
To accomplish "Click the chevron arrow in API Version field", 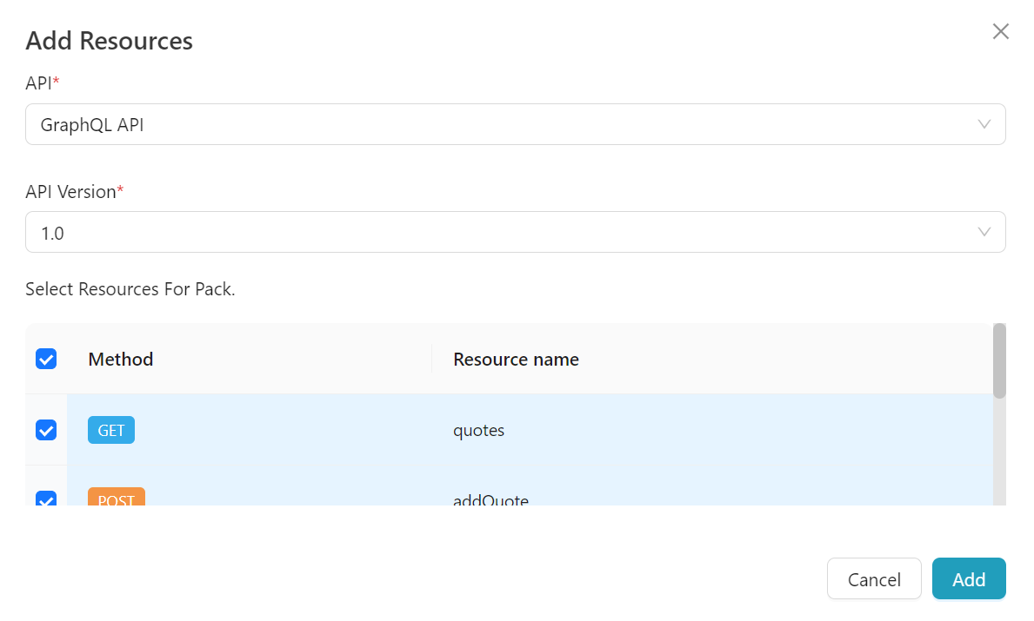I will click(984, 232).
